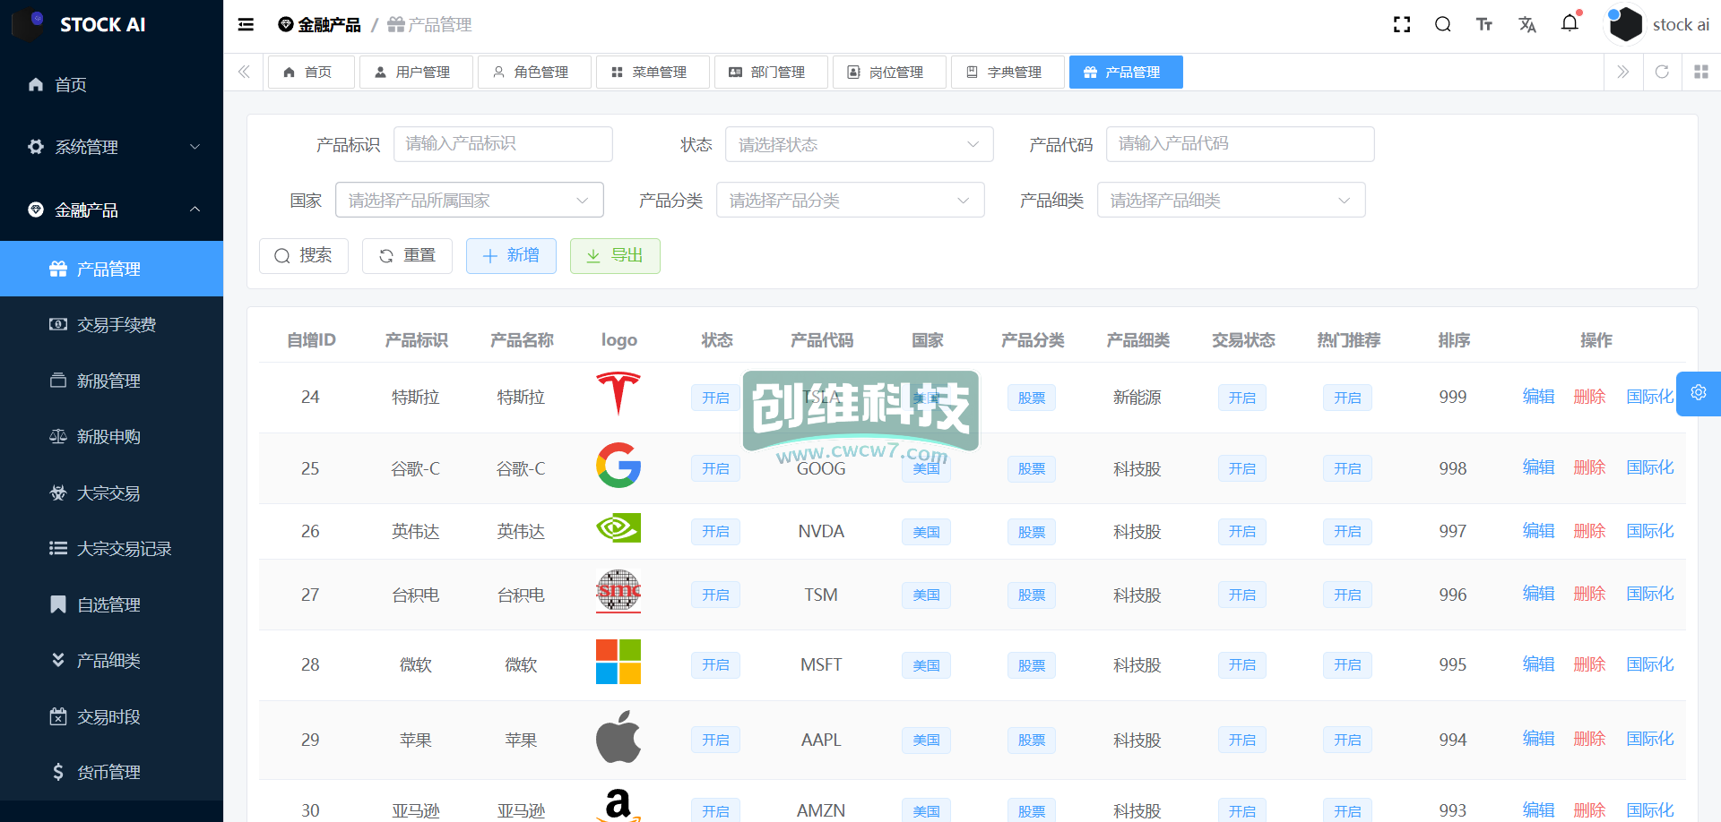This screenshot has width=1721, height=822.
Task: Click the hamburger menu collapse icon
Action: coord(246,25)
